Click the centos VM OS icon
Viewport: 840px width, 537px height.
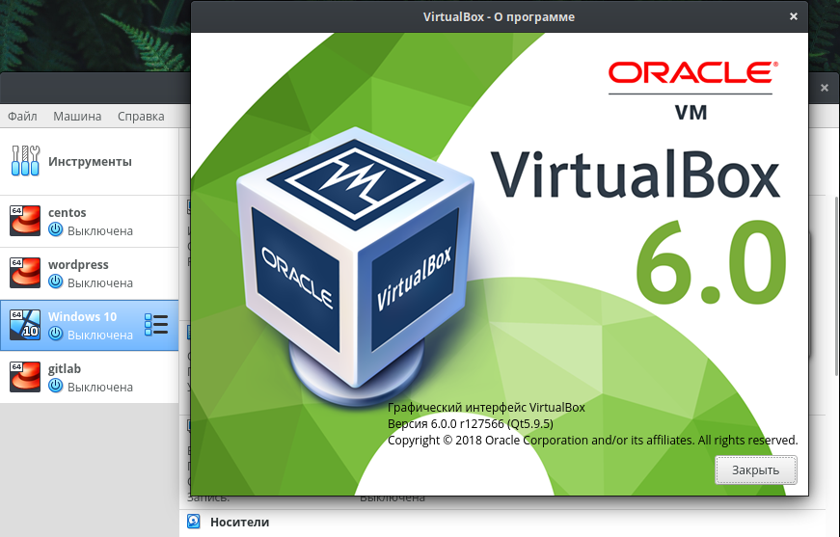pyautogui.click(x=25, y=221)
